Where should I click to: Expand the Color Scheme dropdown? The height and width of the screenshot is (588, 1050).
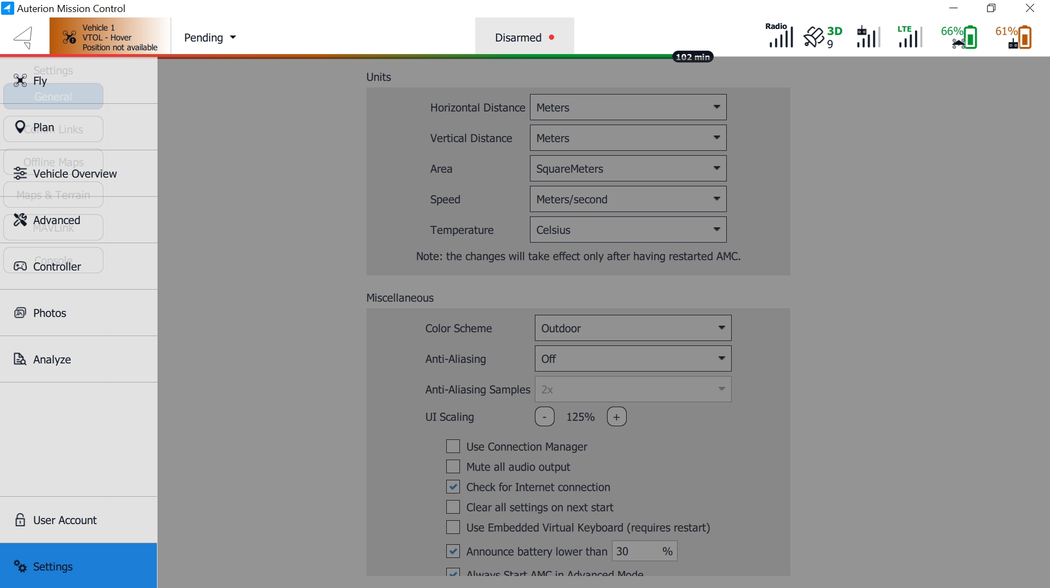632,328
